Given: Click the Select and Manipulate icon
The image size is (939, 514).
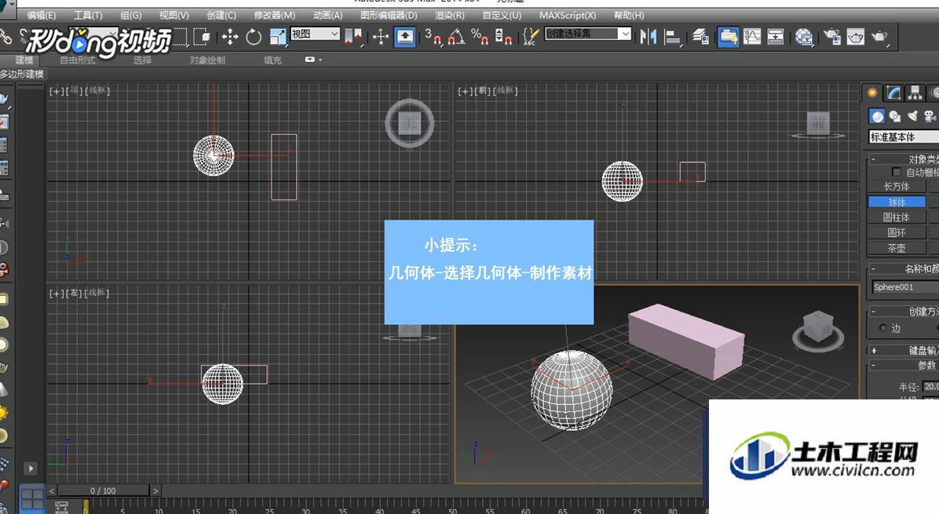Looking at the screenshot, I should [x=381, y=37].
